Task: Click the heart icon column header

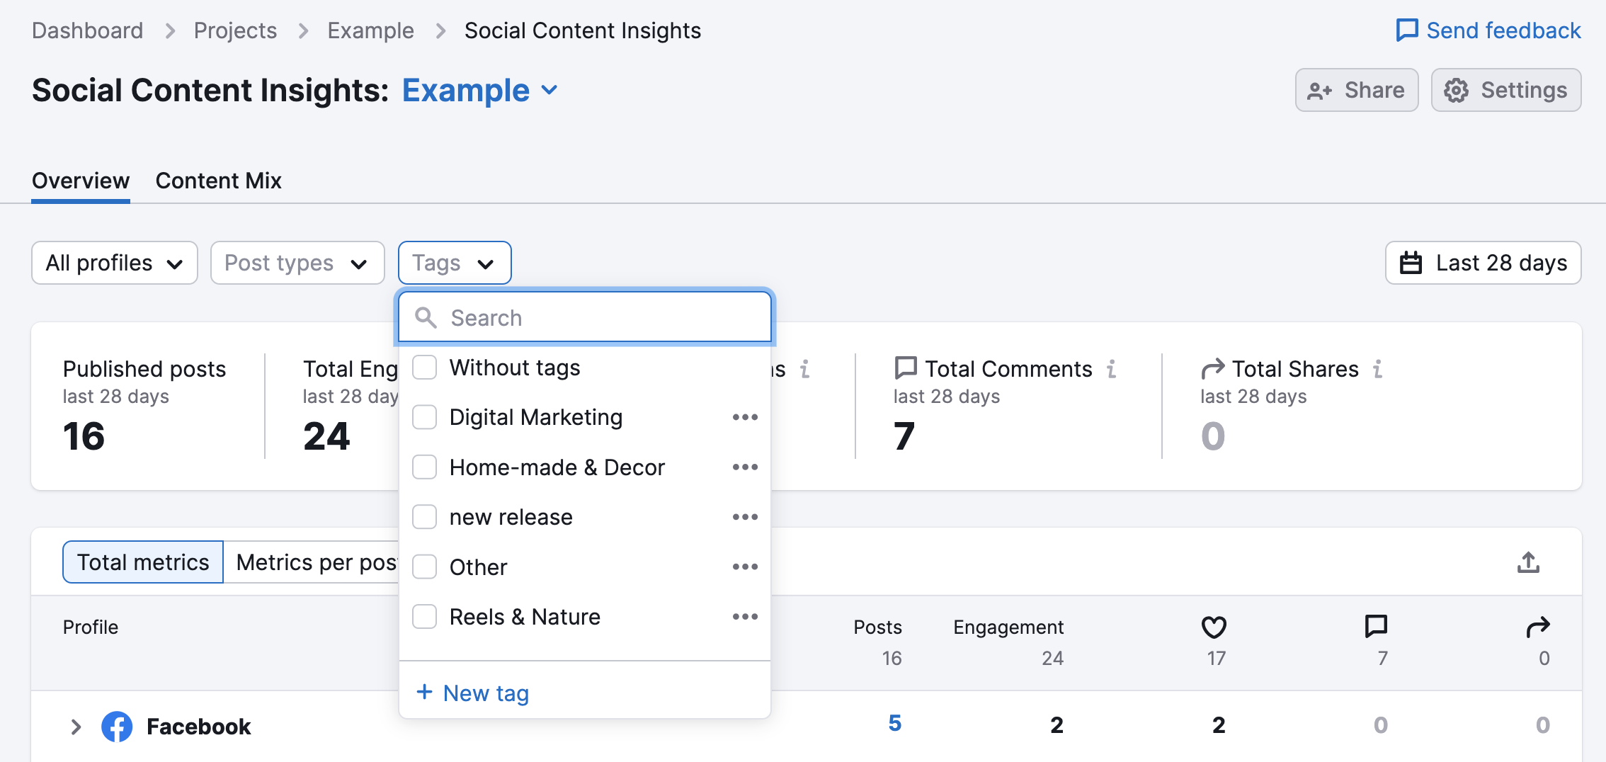Action: (1213, 626)
